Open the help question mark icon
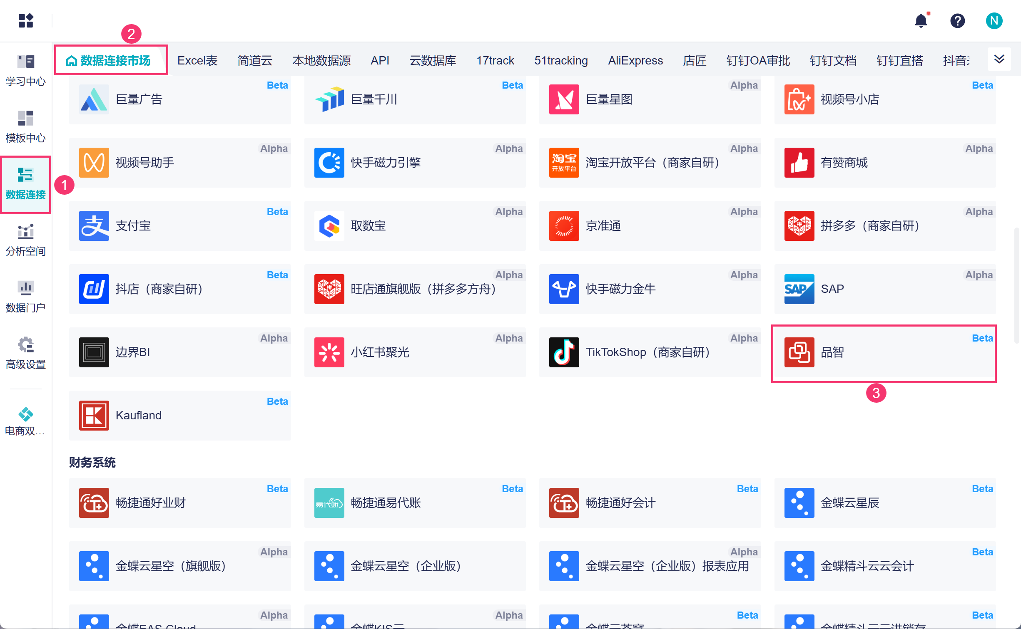1021x629 pixels. coord(958,20)
